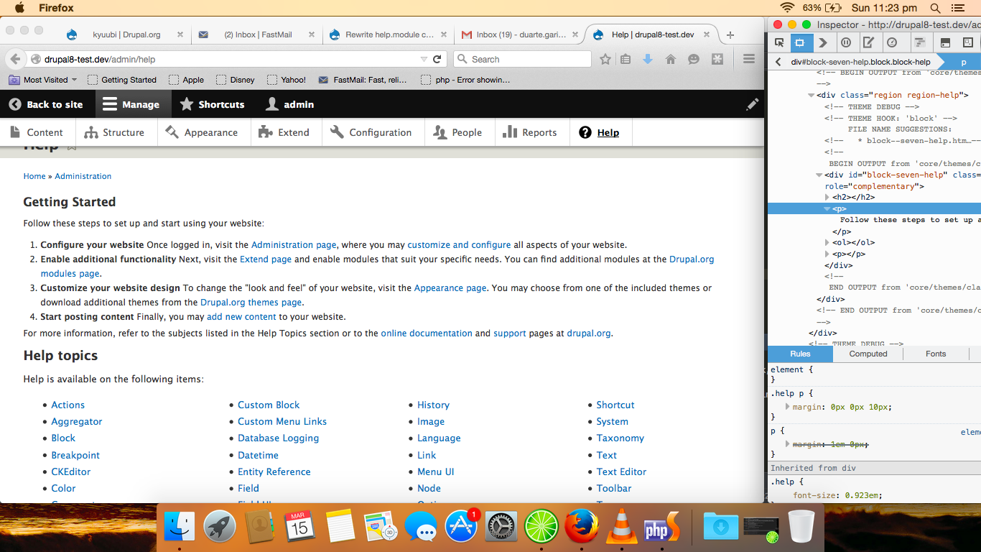Toggle responsive design mode in devtools
The height and width of the screenshot is (552, 981).
coord(801,42)
